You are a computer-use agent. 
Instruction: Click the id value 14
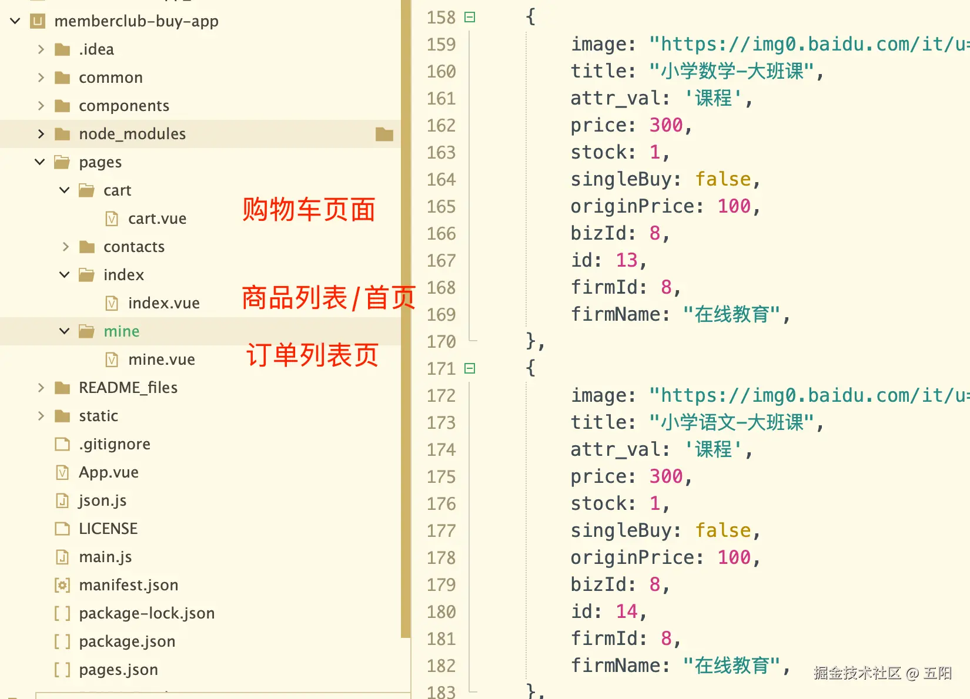point(627,611)
